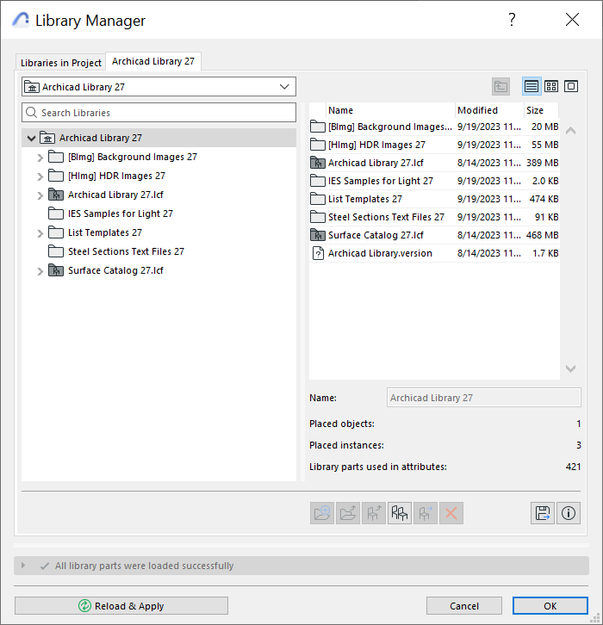The image size is (603, 625).
Task: Click Reload & Apply button
Action: (x=121, y=606)
